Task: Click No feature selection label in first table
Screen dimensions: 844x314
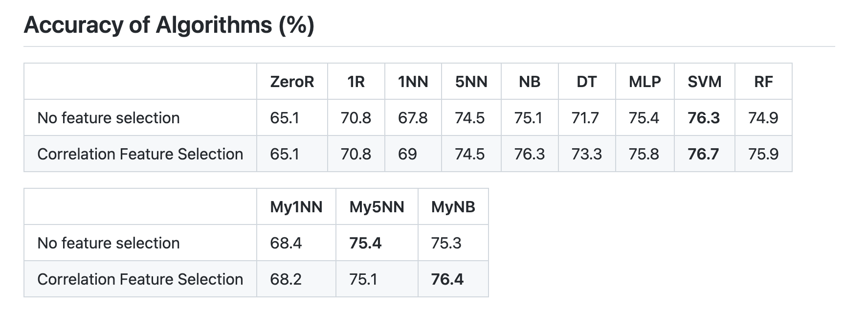Action: [x=109, y=118]
